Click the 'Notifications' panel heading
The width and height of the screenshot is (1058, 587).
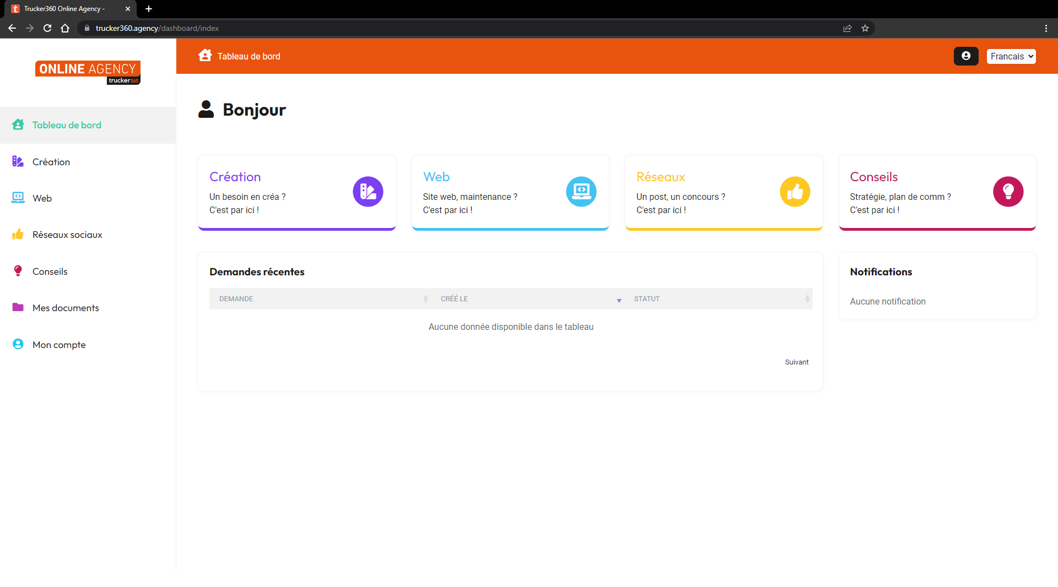coord(881,271)
